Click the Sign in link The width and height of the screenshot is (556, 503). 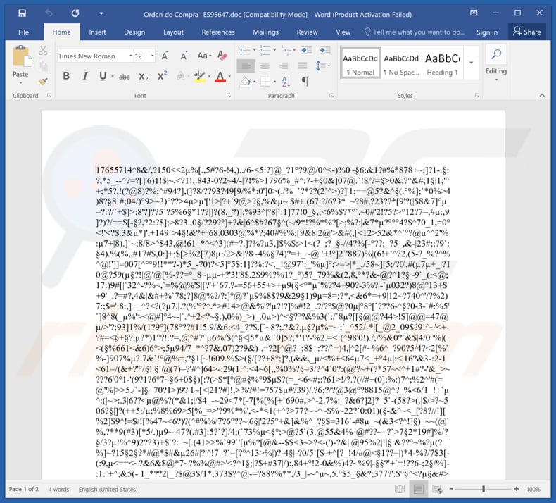[487, 32]
